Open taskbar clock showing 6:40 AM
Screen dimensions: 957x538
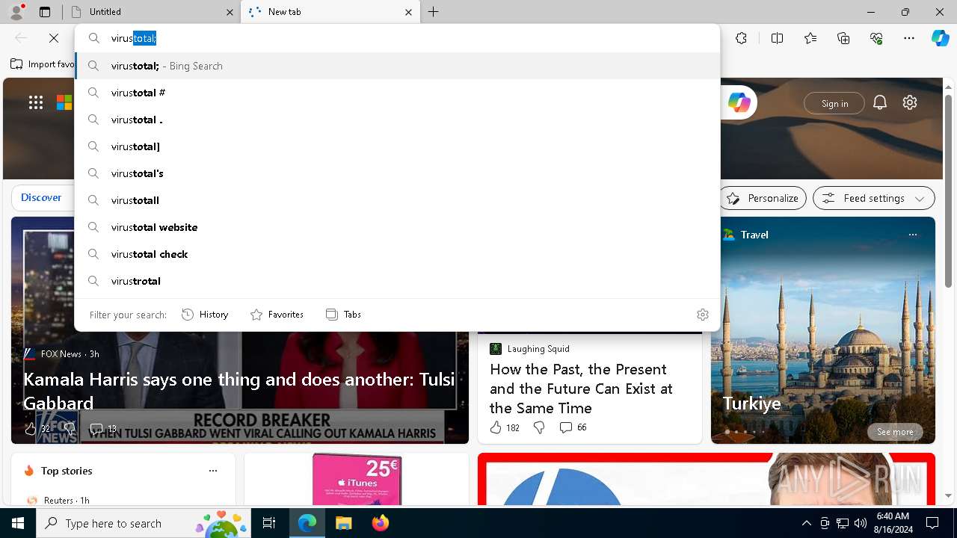(892, 523)
